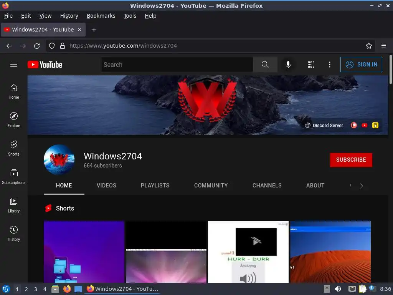
Task: Click the 664 subscribers text
Action: [103, 166]
